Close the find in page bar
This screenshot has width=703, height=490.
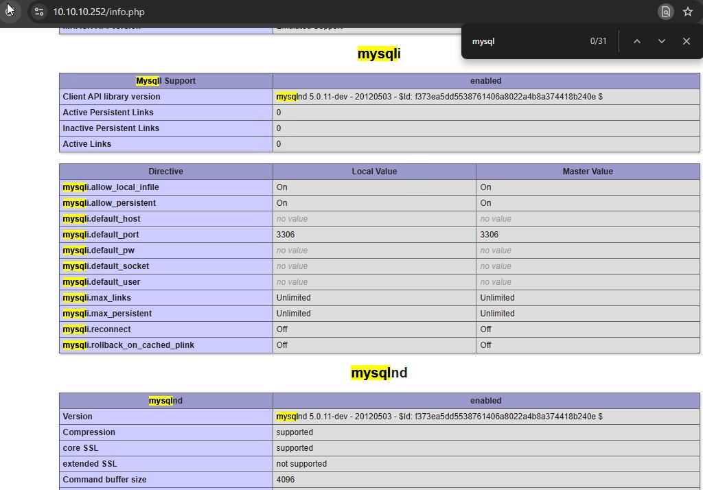click(x=686, y=41)
